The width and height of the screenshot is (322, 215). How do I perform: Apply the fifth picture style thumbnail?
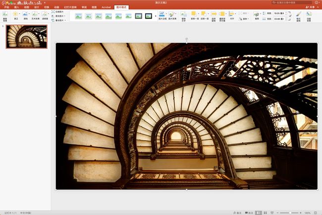118,16
